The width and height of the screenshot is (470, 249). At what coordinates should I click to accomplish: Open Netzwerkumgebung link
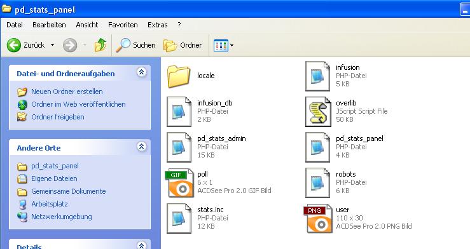click(x=62, y=217)
